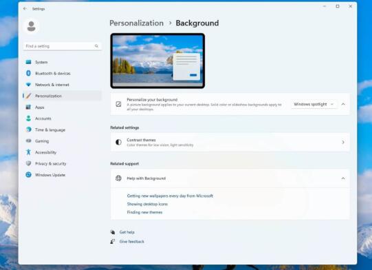Click the Windows Update sync icon
Image resolution: width=372 pixels, height=270 pixels.
28,175
